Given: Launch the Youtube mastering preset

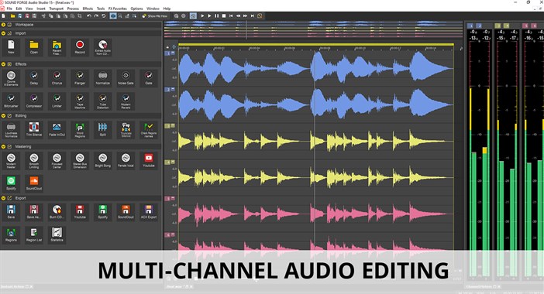Looking at the screenshot, I should (x=149, y=160).
